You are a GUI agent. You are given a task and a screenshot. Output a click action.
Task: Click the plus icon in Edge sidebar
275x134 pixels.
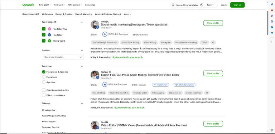[x=272, y=42]
